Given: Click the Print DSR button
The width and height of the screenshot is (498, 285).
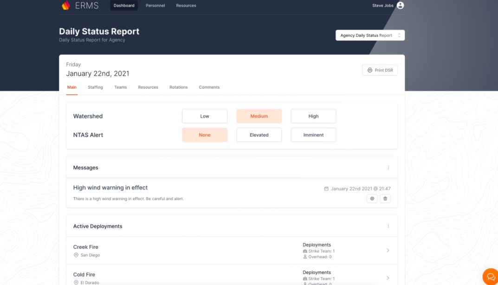Looking at the screenshot, I should (x=380, y=70).
